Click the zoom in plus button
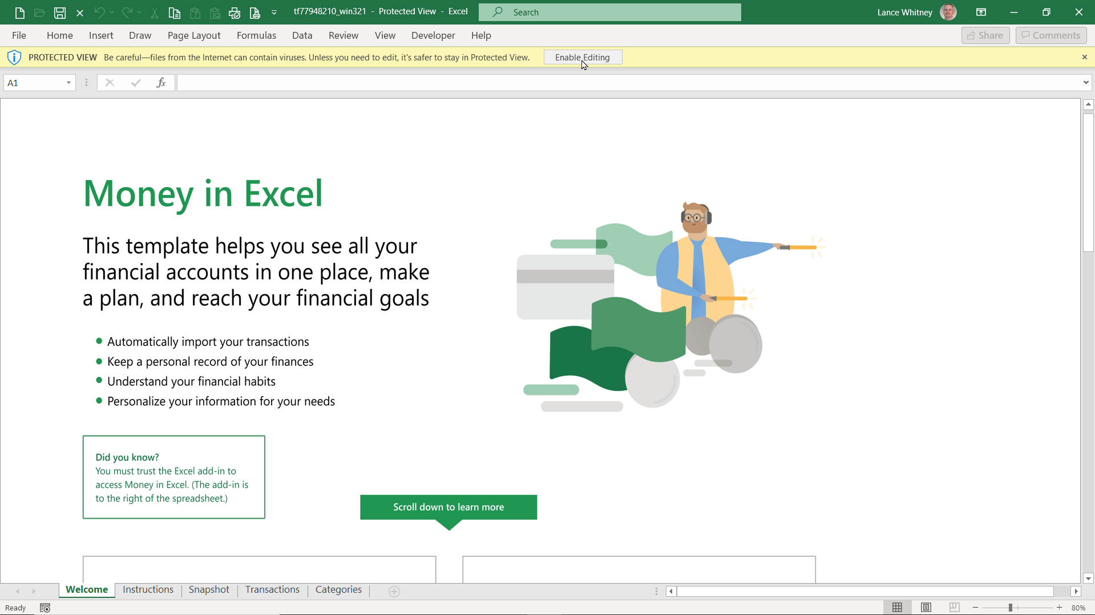 coord(1060,608)
